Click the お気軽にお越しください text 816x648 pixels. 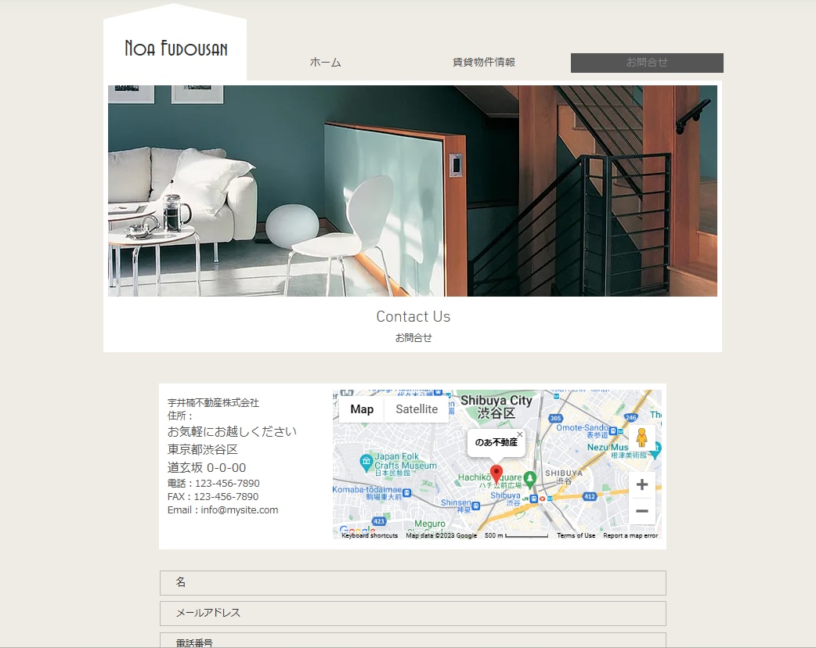point(232,432)
